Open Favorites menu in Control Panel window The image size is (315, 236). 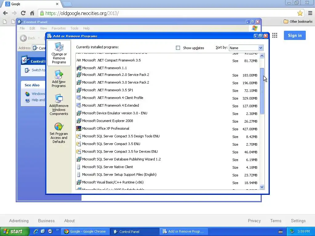click(x=59, y=28)
